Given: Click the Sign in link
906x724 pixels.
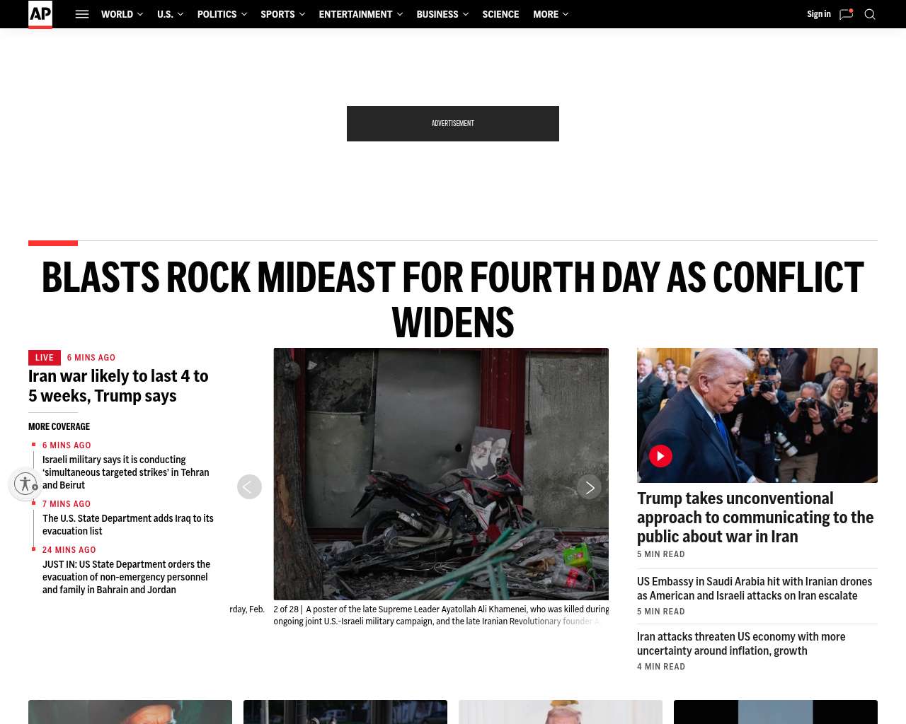Looking at the screenshot, I should click(819, 14).
